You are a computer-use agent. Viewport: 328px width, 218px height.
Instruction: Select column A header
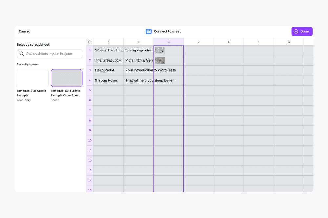click(108, 42)
